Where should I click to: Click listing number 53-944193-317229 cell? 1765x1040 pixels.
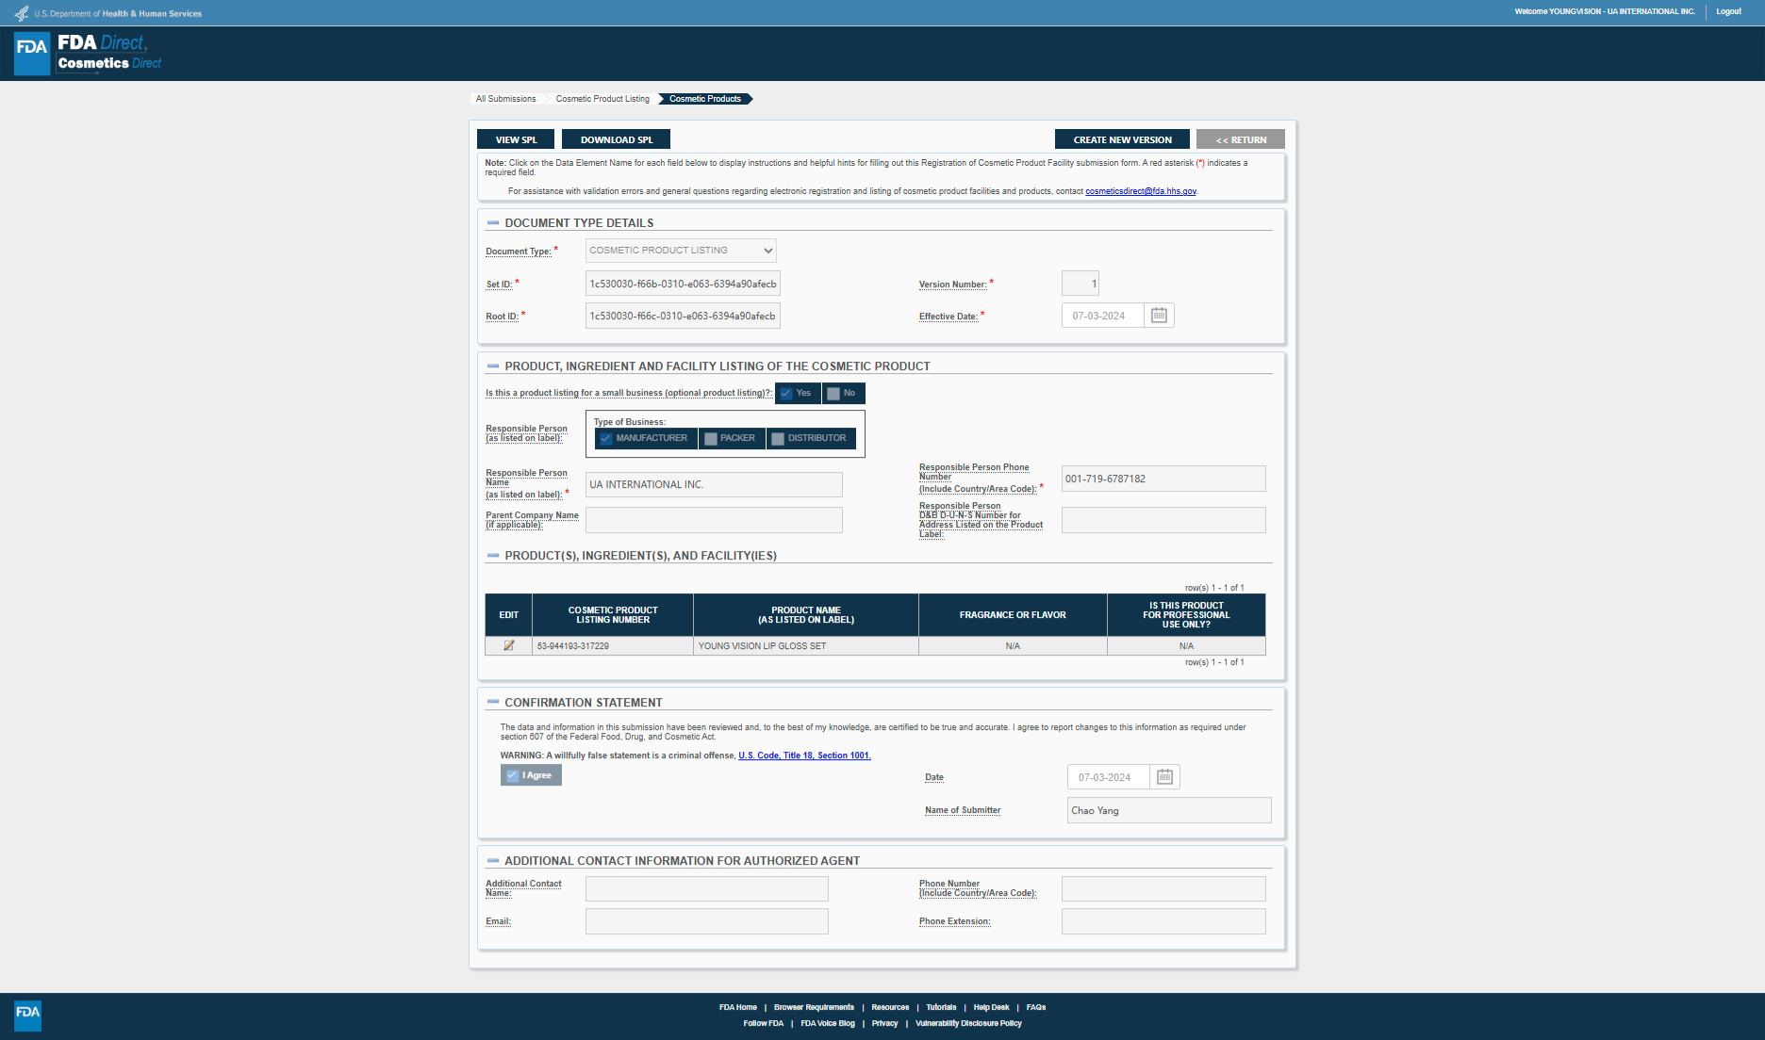(613, 646)
